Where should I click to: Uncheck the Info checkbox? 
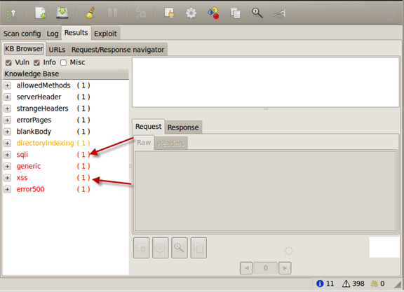coord(36,63)
